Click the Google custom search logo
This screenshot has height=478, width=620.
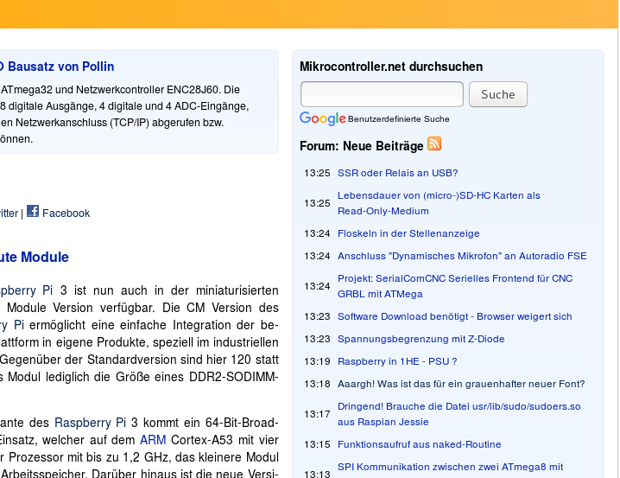coord(323,118)
